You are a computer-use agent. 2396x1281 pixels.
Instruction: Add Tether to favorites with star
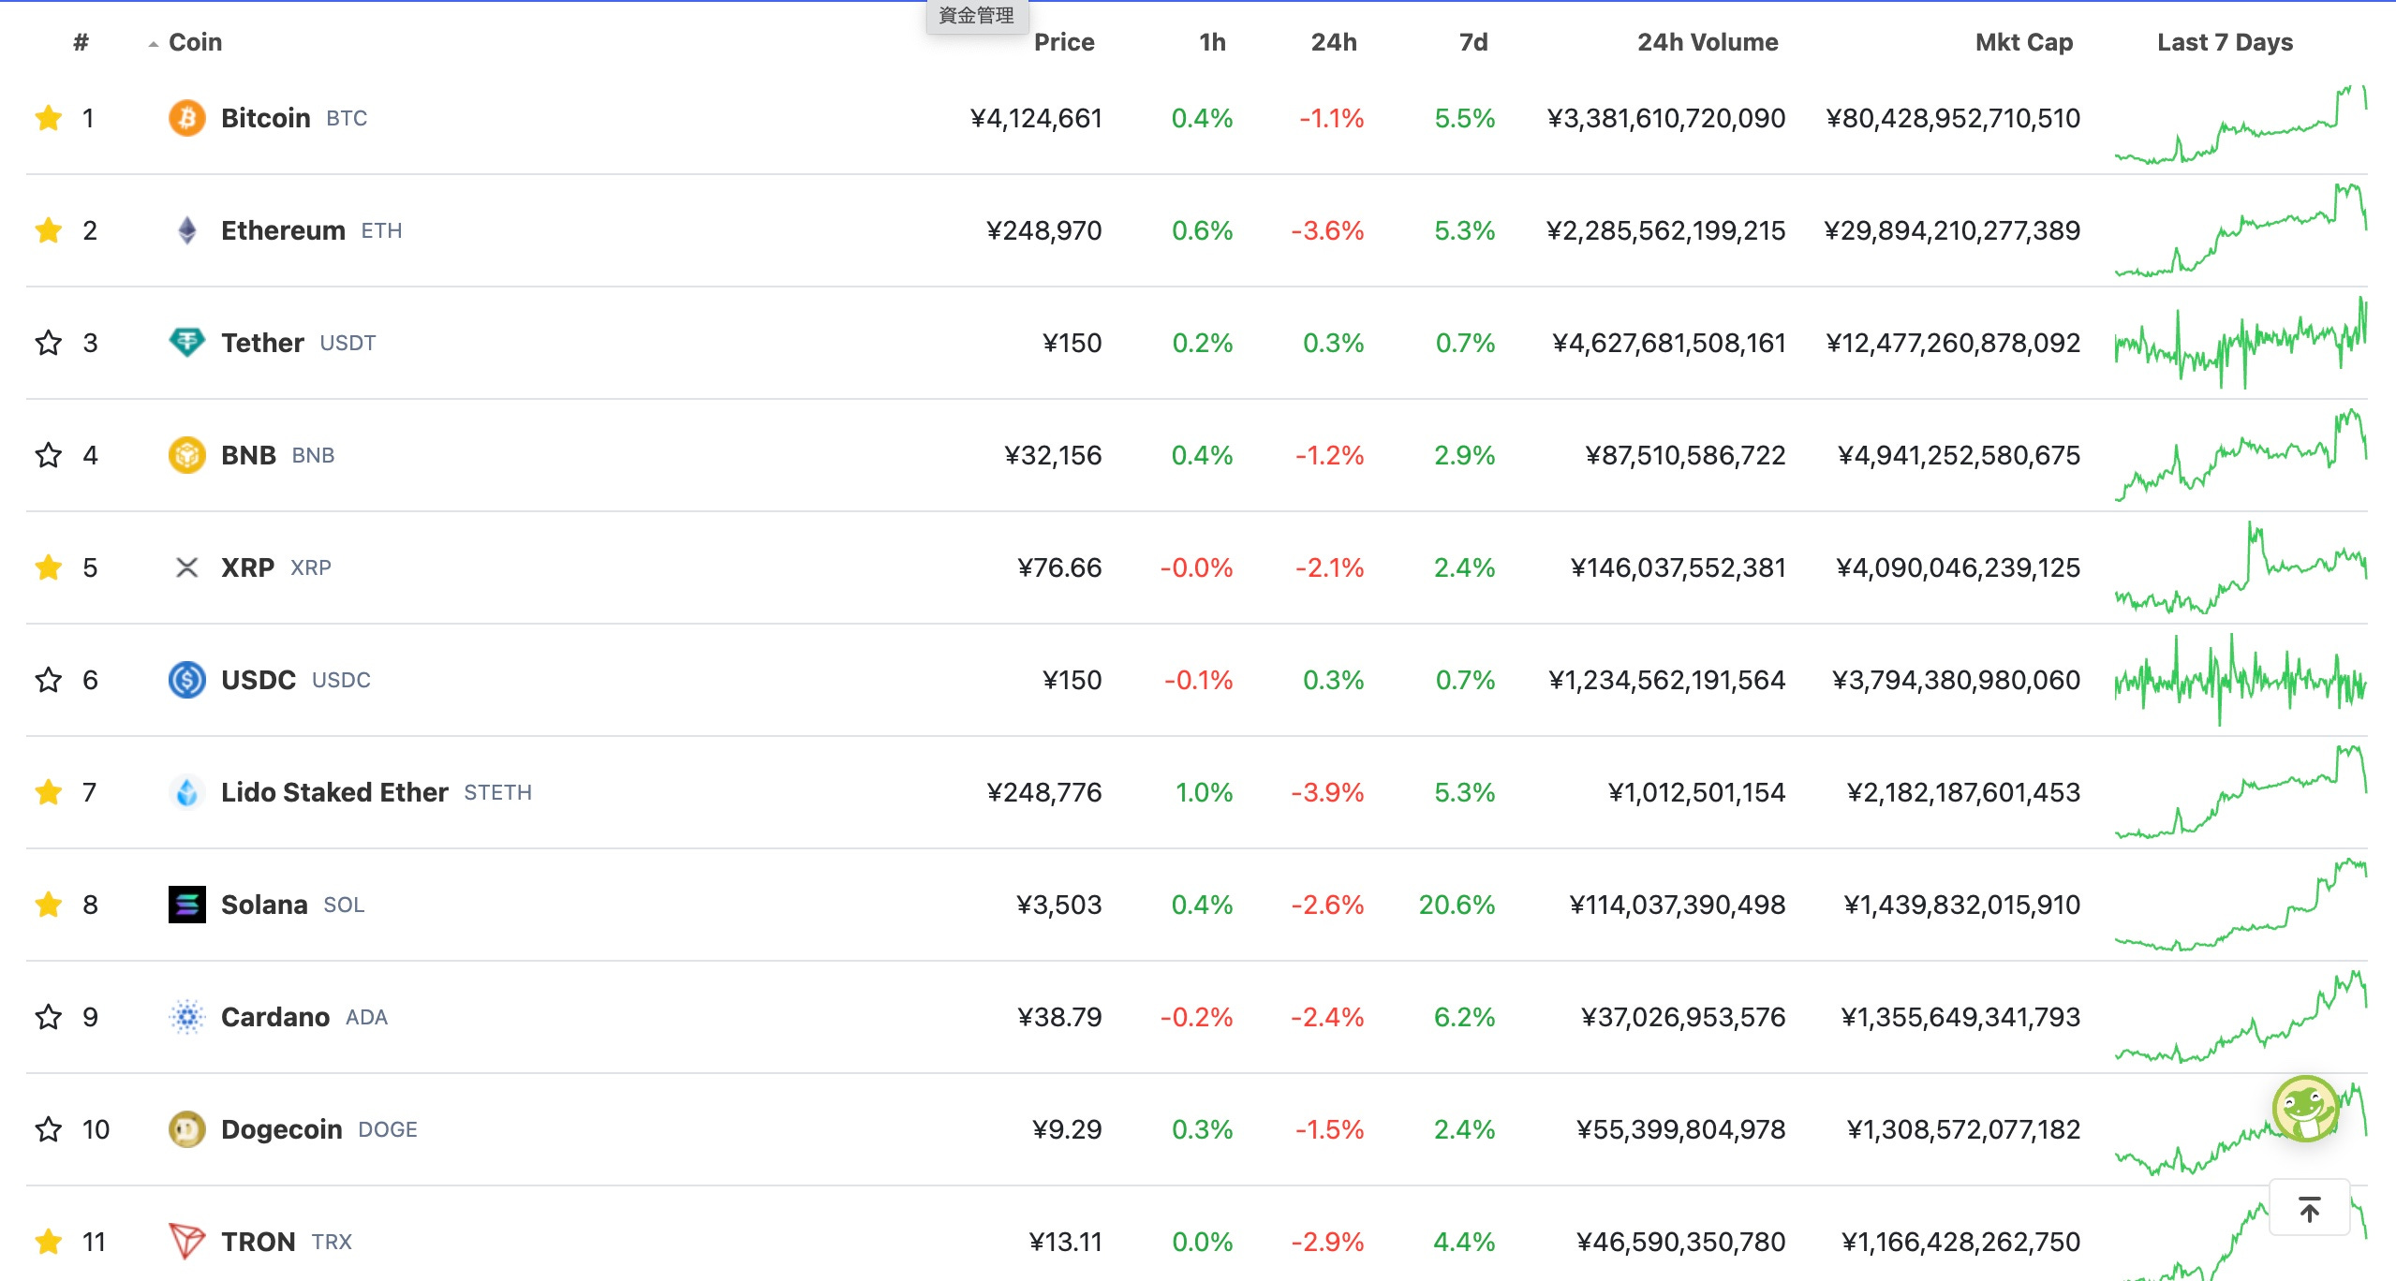pyautogui.click(x=49, y=343)
